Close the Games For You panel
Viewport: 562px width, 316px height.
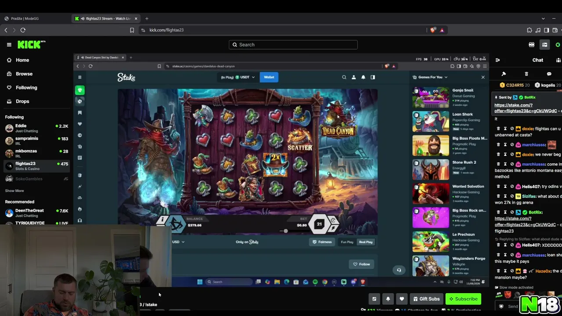[483, 77]
